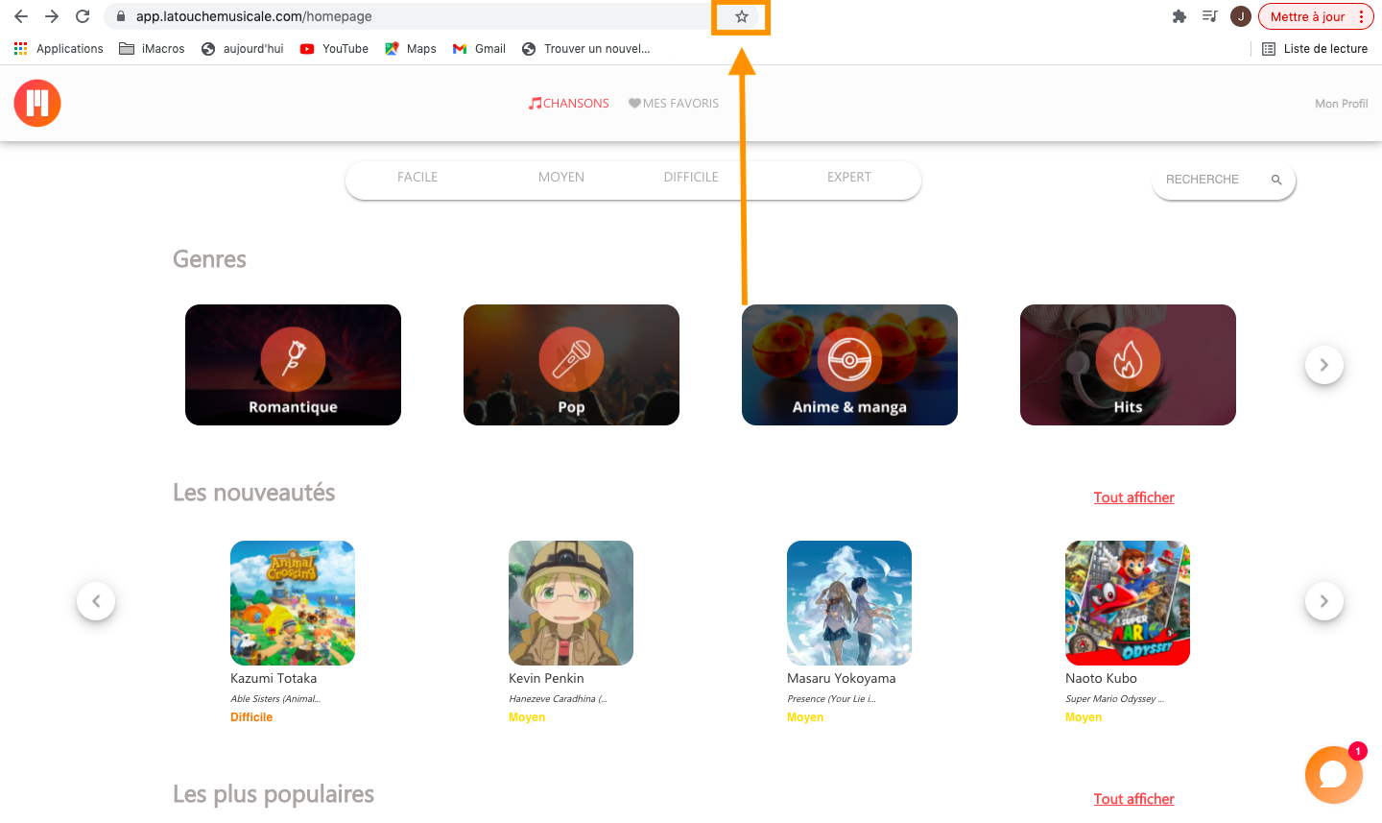
Task: Open the La Touche Musicale logo home
Action: [x=37, y=103]
